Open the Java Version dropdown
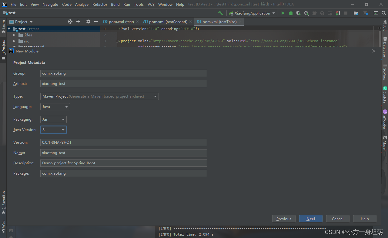 [53, 130]
